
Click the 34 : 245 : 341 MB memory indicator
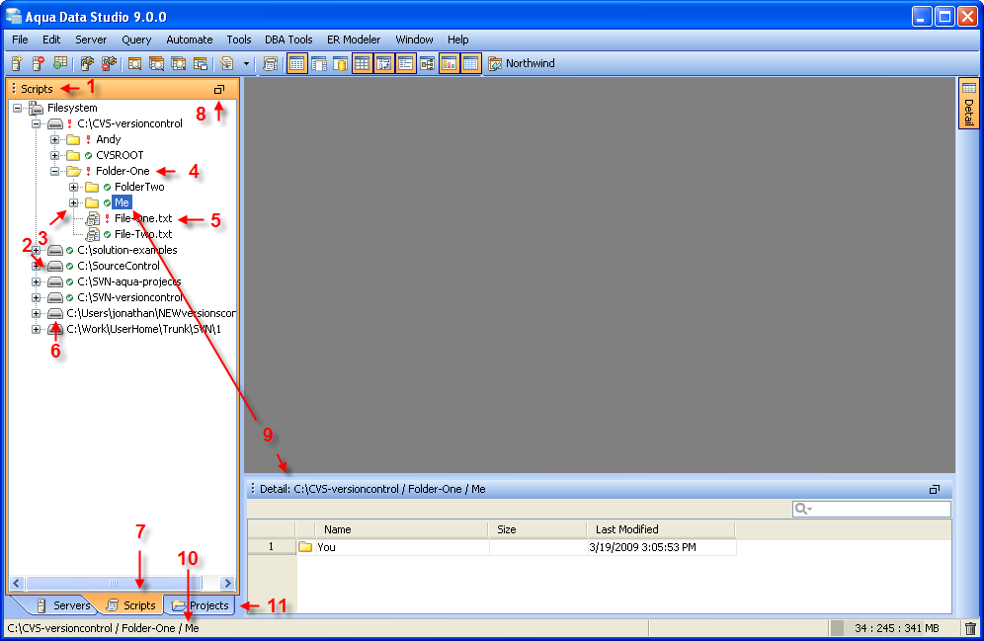[x=896, y=628]
